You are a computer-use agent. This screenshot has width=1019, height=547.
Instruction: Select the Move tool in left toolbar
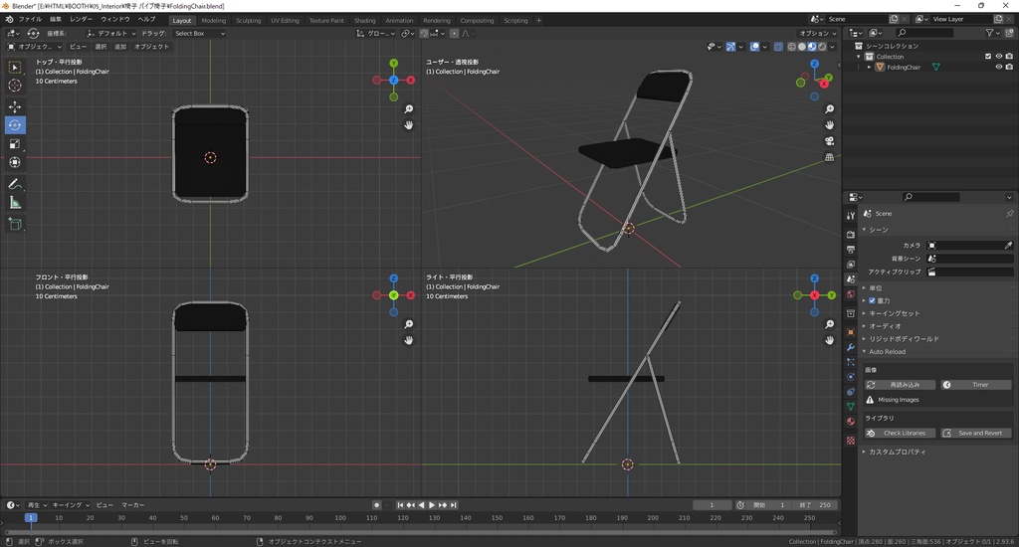[15, 106]
